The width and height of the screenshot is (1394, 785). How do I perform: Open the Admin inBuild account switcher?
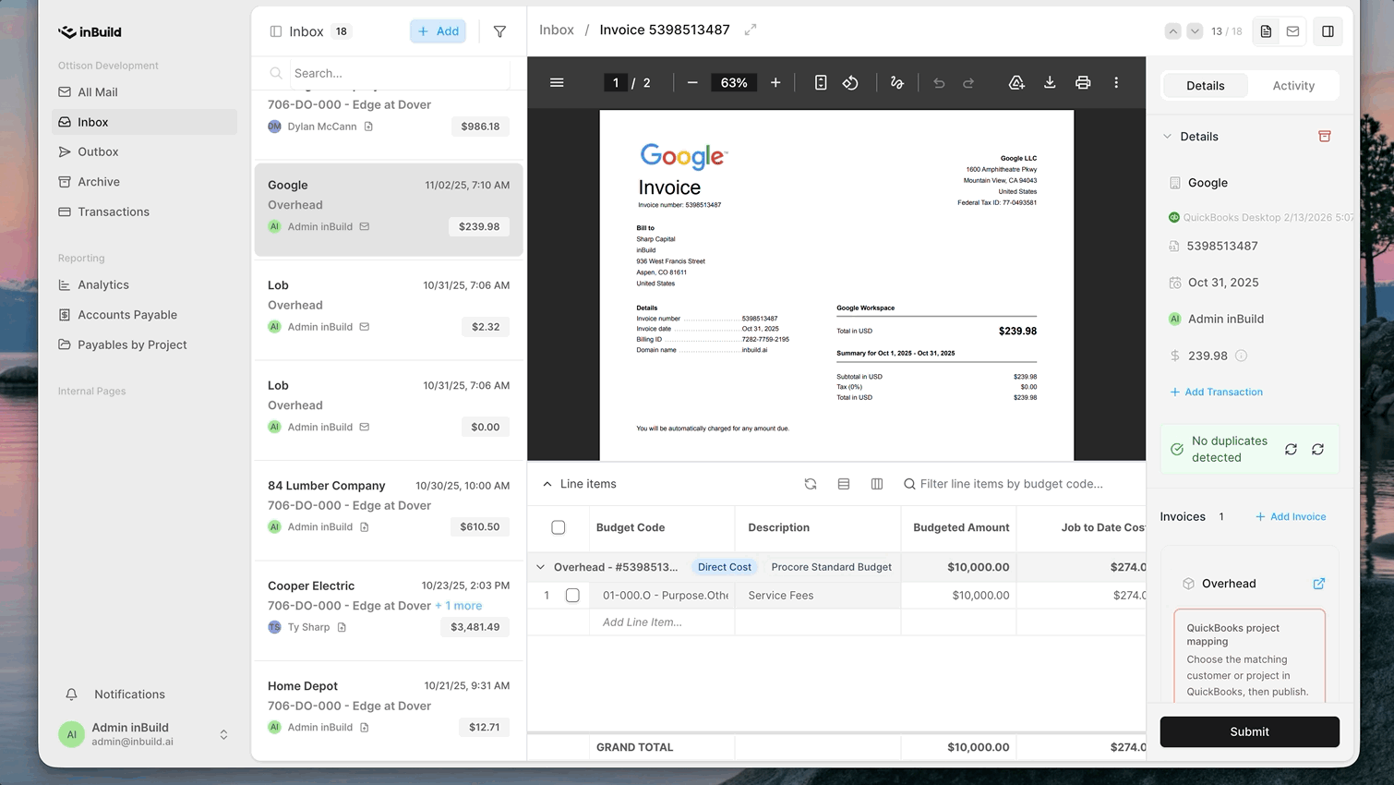(x=223, y=734)
